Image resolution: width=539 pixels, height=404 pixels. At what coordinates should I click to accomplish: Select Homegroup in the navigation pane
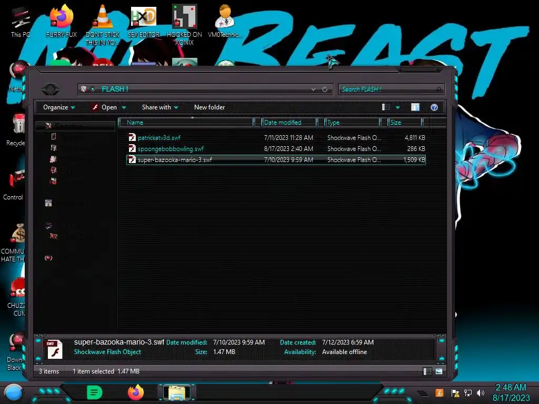click(x=68, y=204)
